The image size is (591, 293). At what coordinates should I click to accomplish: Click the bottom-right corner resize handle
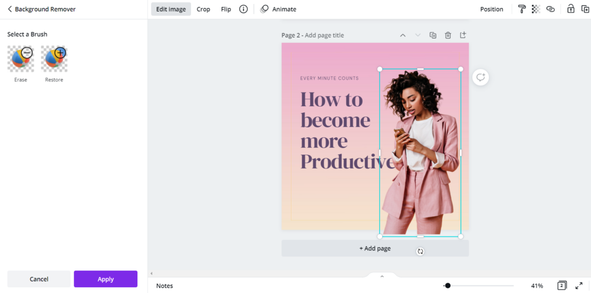tap(461, 236)
